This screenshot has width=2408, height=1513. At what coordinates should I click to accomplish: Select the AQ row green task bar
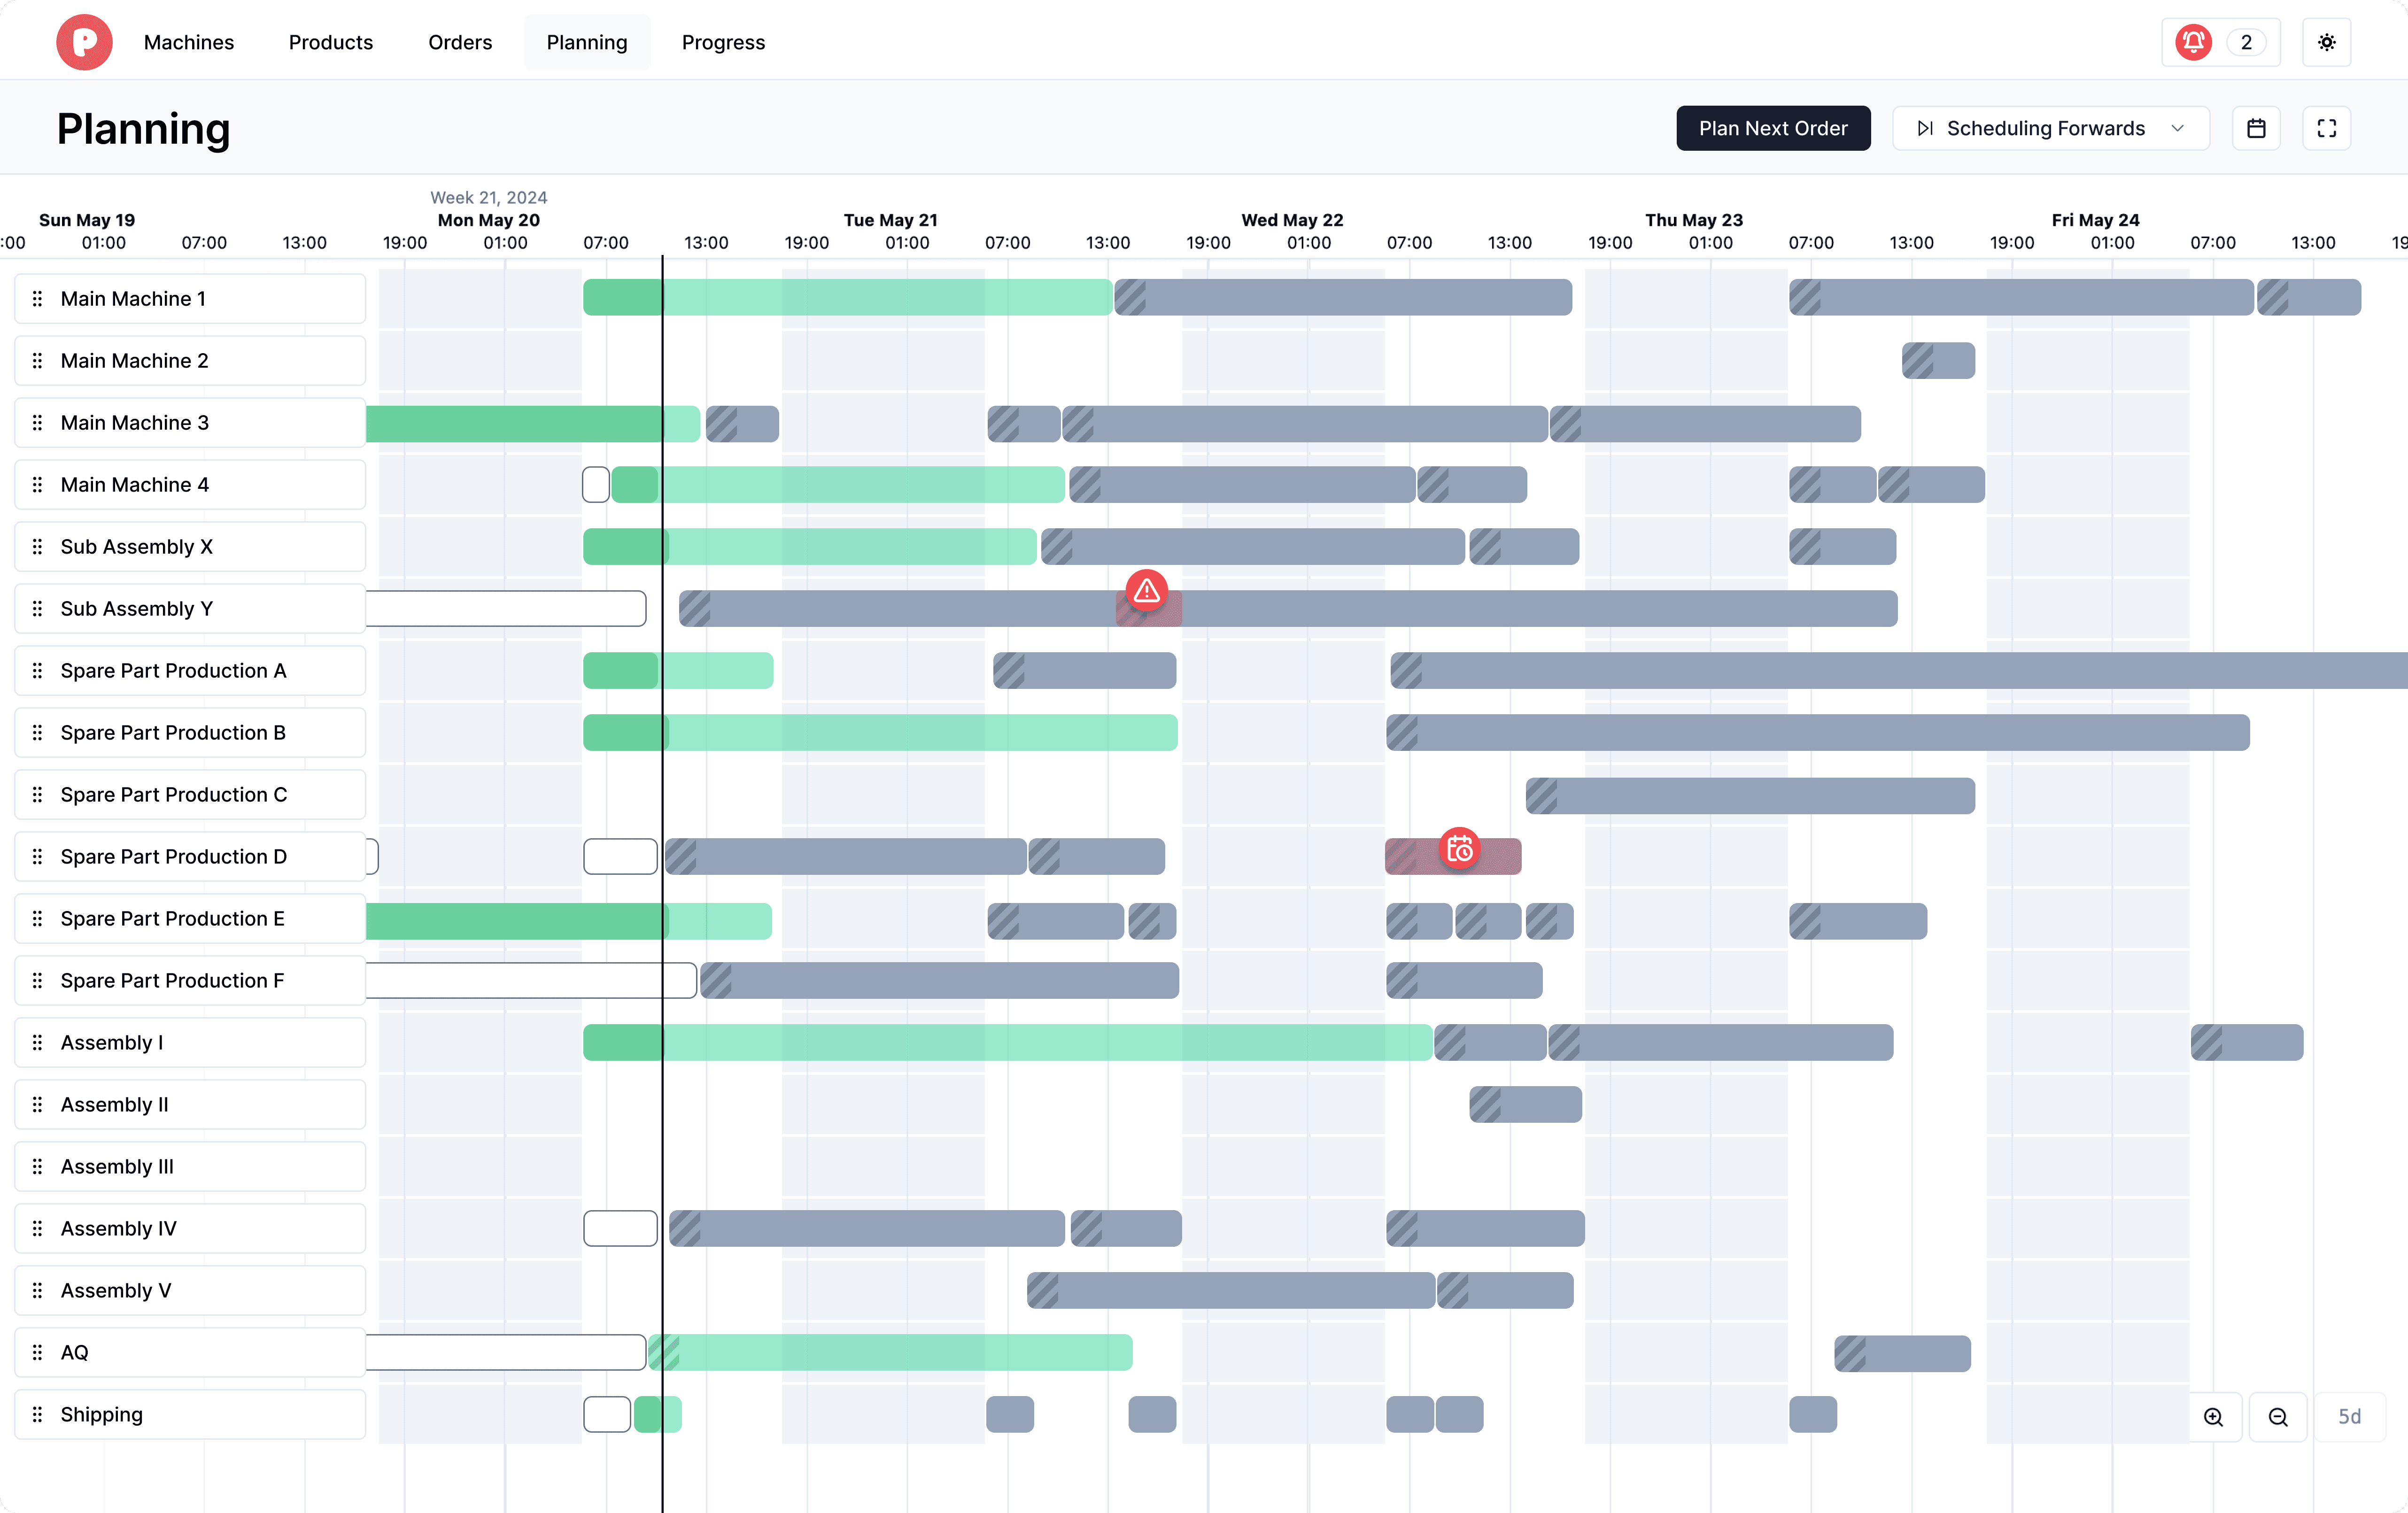[x=890, y=1352]
